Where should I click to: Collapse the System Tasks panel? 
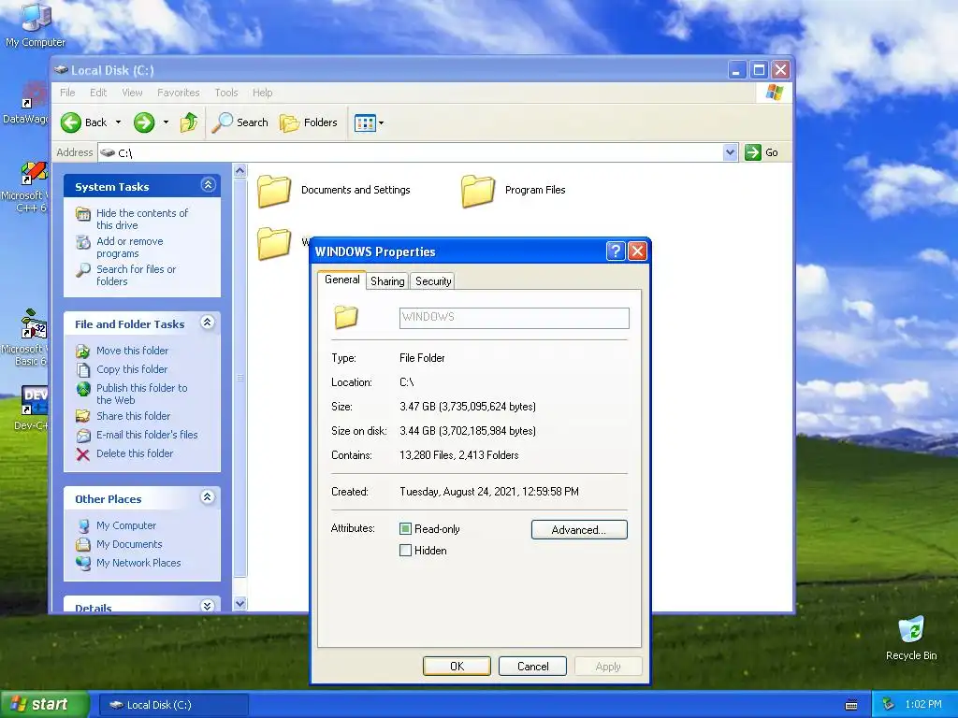click(208, 185)
